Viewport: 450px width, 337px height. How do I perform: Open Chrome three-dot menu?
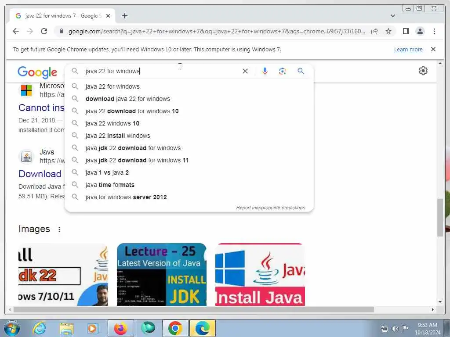[x=434, y=31]
